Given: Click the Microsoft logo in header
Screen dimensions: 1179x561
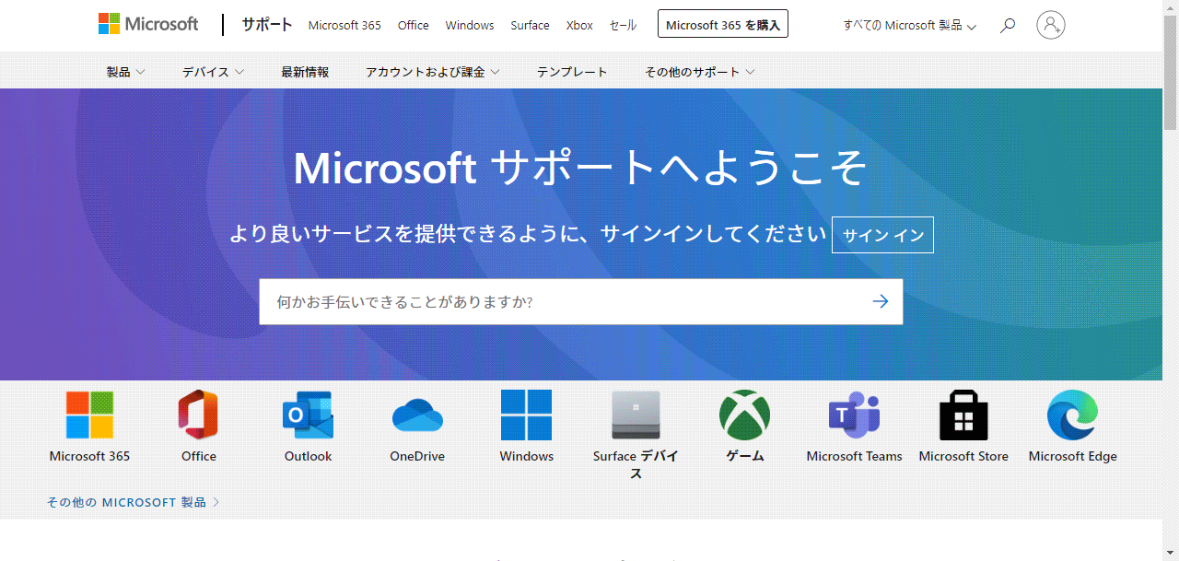Looking at the screenshot, I should [x=148, y=24].
